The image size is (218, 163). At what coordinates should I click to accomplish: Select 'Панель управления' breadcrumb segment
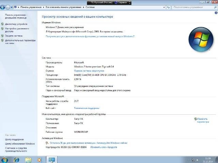[x=31, y=7]
